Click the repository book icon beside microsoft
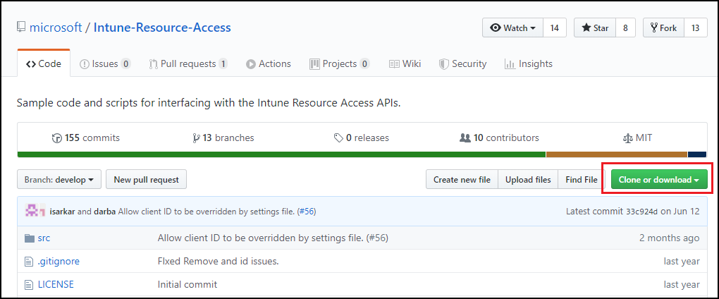The height and width of the screenshot is (299, 719). click(21, 28)
